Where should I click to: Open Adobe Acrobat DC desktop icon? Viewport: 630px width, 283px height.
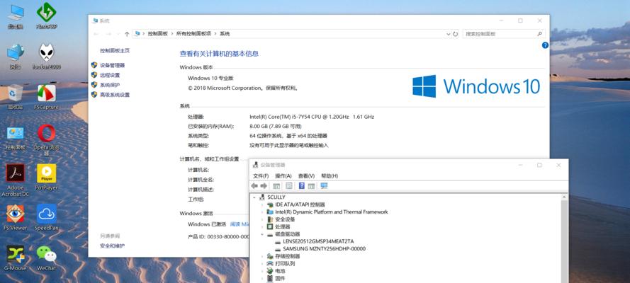pyautogui.click(x=16, y=180)
